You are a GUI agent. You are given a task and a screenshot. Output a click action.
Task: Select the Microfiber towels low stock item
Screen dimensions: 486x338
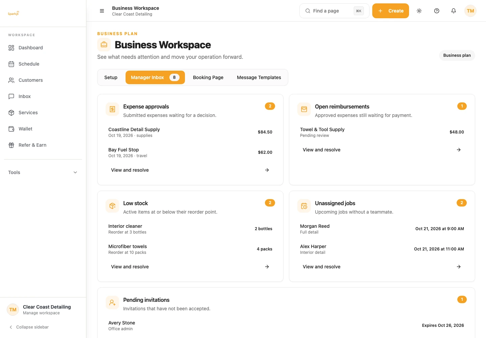coord(190,249)
